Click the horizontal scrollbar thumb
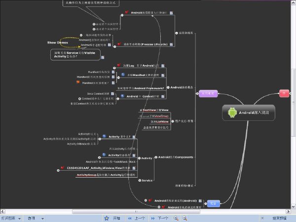Viewport: 296px width, 222px height. point(136,212)
